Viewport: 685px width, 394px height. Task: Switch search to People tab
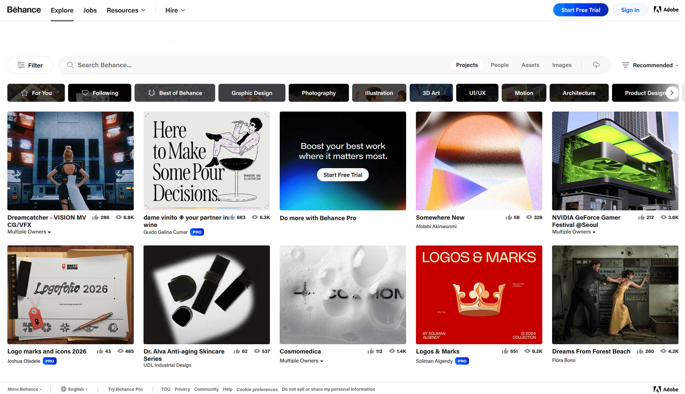coord(500,65)
